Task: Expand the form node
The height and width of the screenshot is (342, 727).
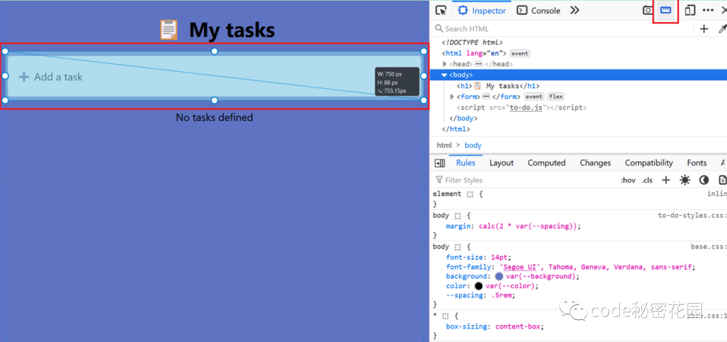Action: pos(452,96)
